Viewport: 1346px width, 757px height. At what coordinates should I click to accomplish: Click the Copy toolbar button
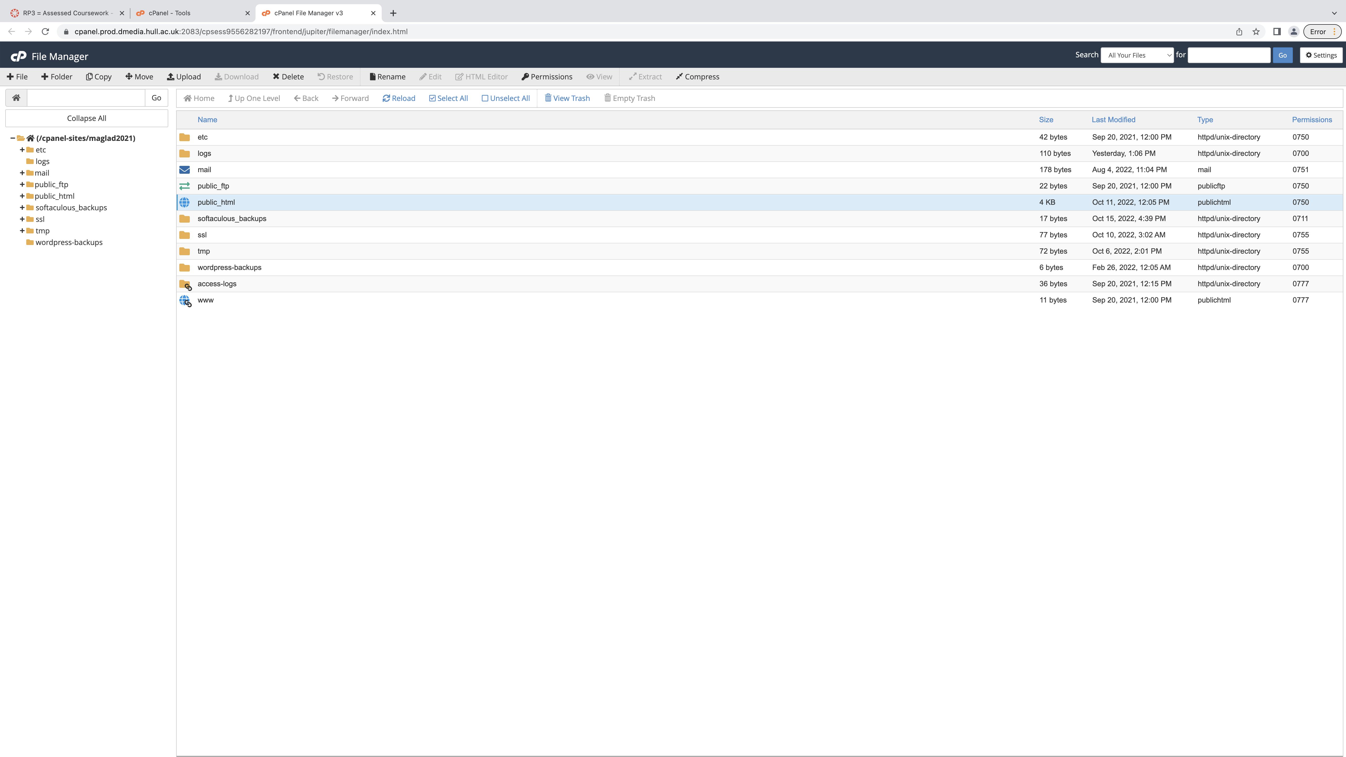(x=99, y=77)
